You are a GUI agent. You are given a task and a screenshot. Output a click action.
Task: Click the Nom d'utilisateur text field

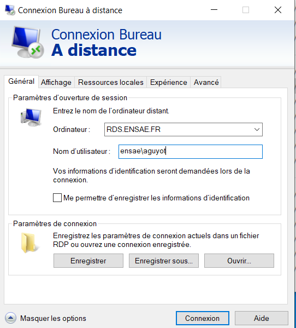tap(191, 152)
